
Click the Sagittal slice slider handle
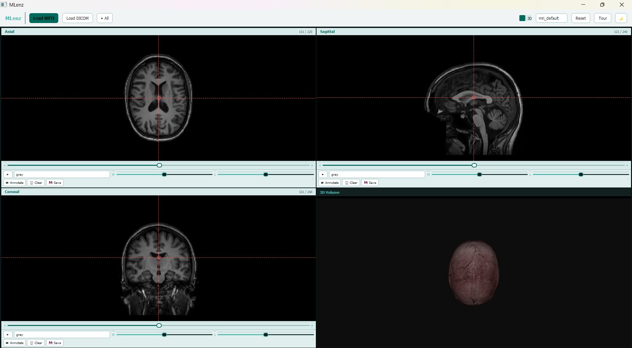pyautogui.click(x=474, y=165)
